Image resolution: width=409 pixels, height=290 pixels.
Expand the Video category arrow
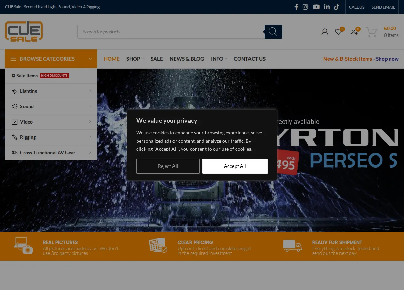90,121
